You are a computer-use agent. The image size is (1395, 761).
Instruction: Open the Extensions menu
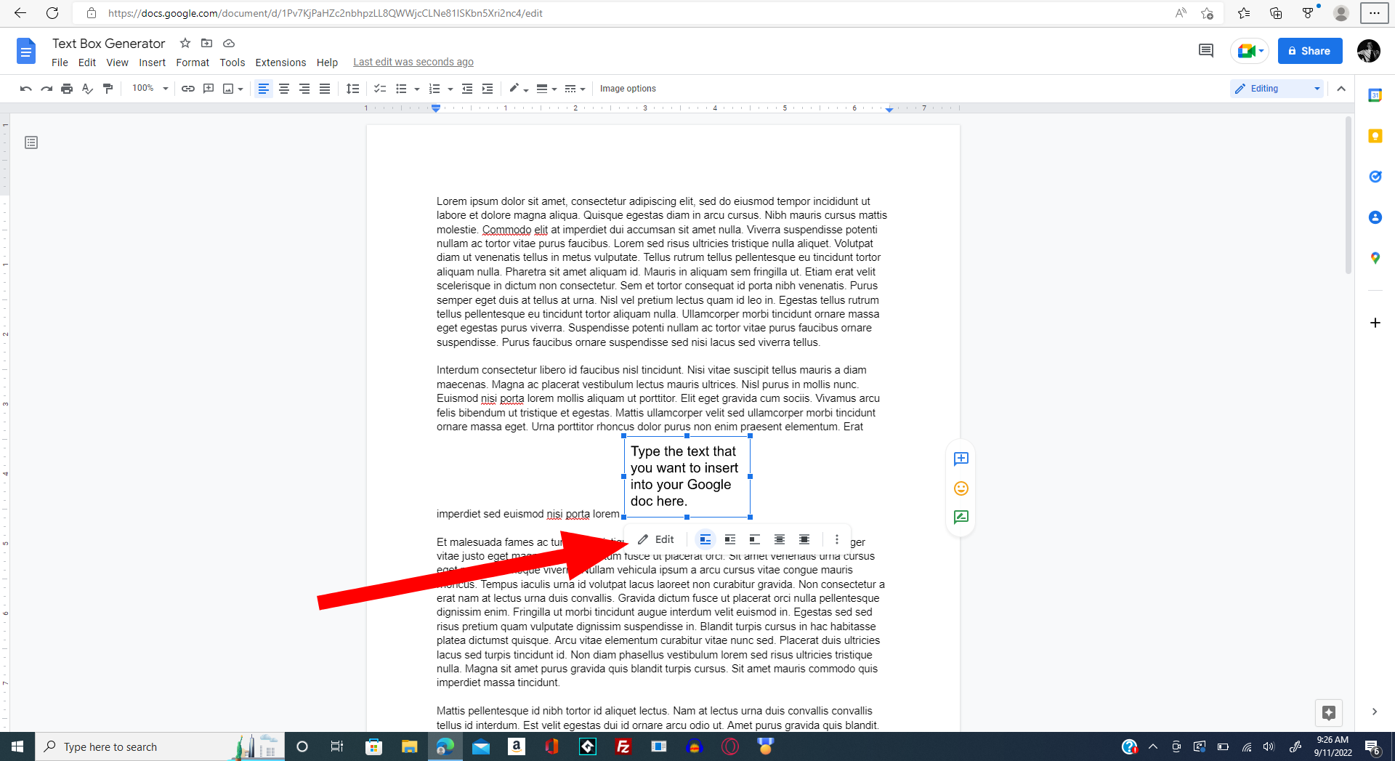click(280, 63)
